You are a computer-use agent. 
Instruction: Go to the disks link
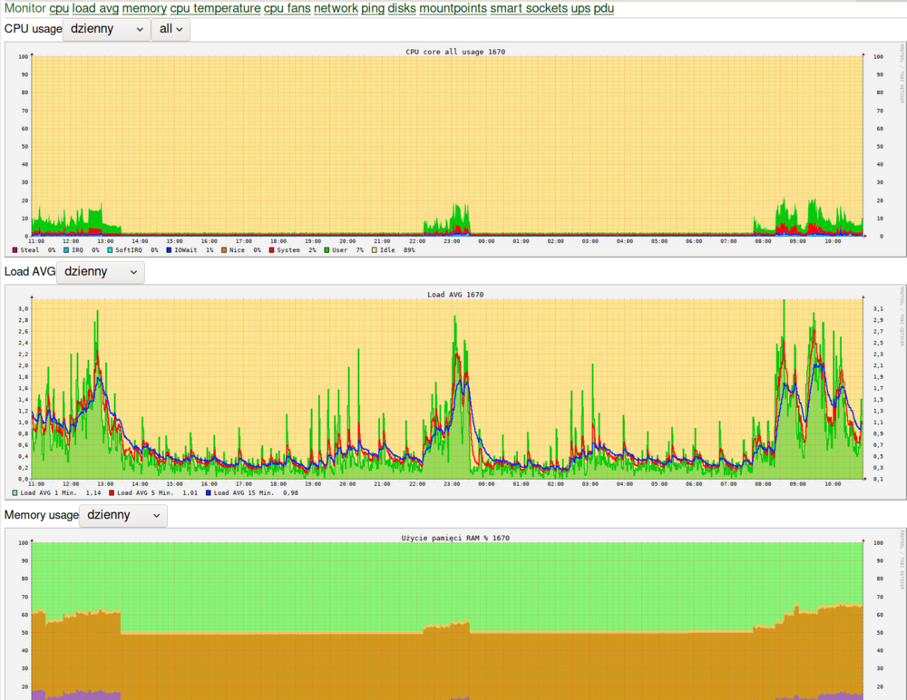[402, 9]
